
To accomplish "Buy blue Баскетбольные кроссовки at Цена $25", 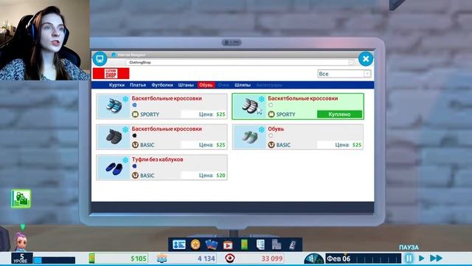I will pos(204,115).
